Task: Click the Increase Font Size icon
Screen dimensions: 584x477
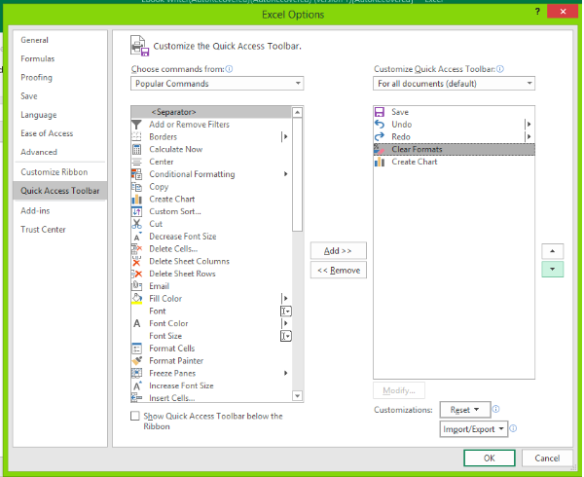Action: pos(136,385)
